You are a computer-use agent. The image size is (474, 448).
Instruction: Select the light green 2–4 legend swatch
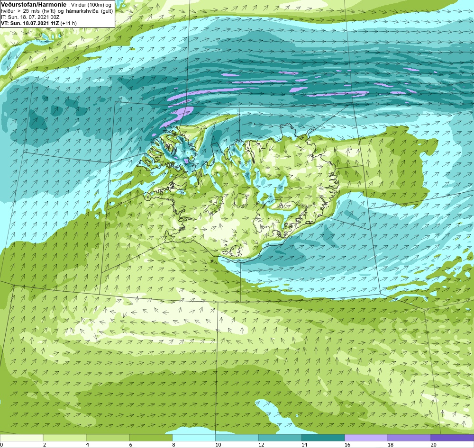(64, 438)
